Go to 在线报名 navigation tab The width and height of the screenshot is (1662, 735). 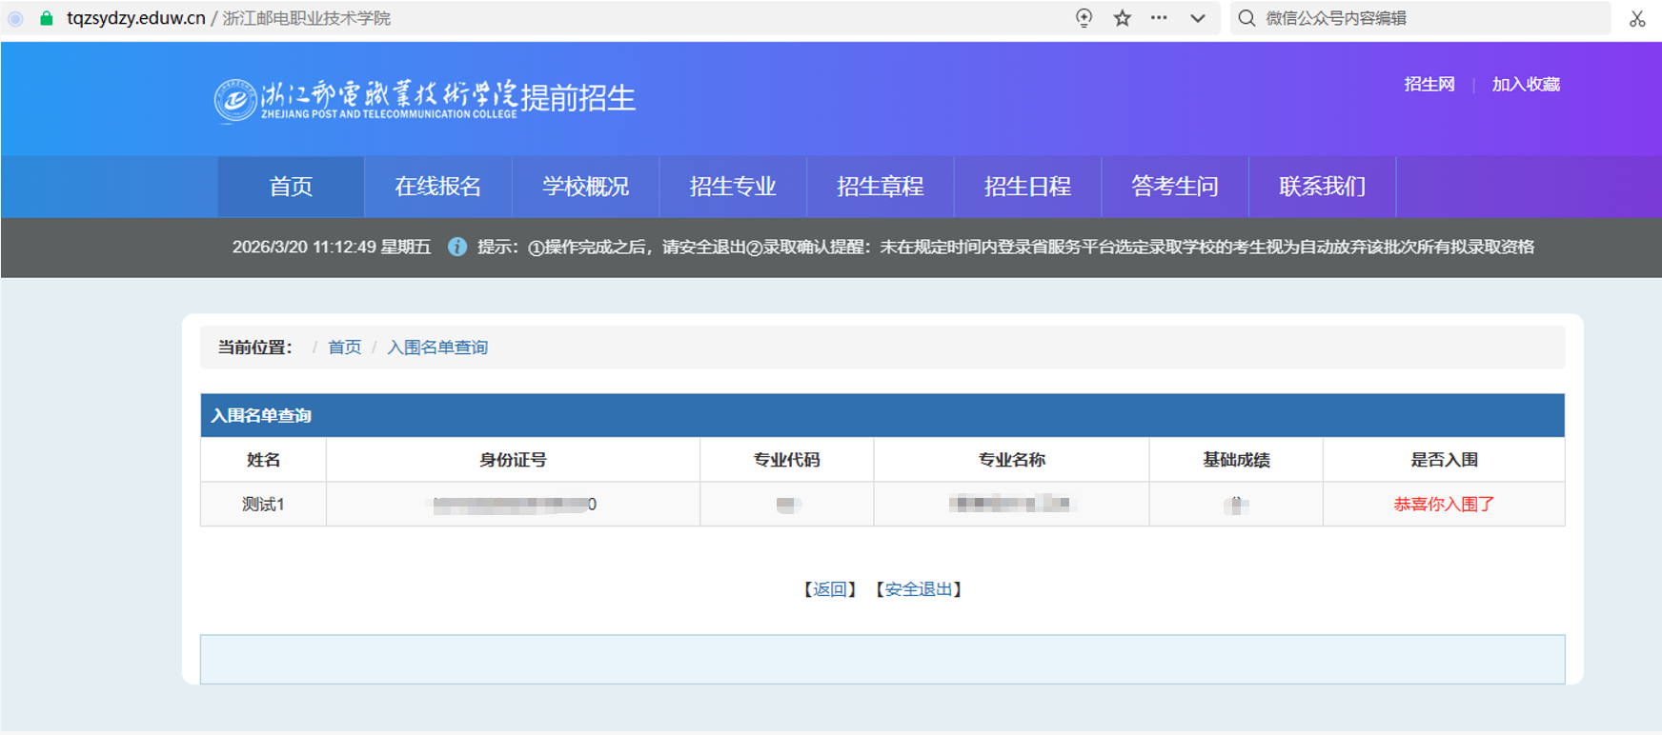coord(438,187)
